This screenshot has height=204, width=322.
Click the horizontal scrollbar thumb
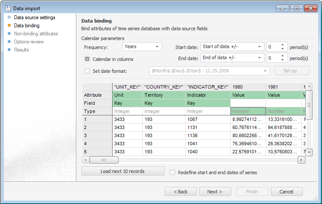coord(104,160)
